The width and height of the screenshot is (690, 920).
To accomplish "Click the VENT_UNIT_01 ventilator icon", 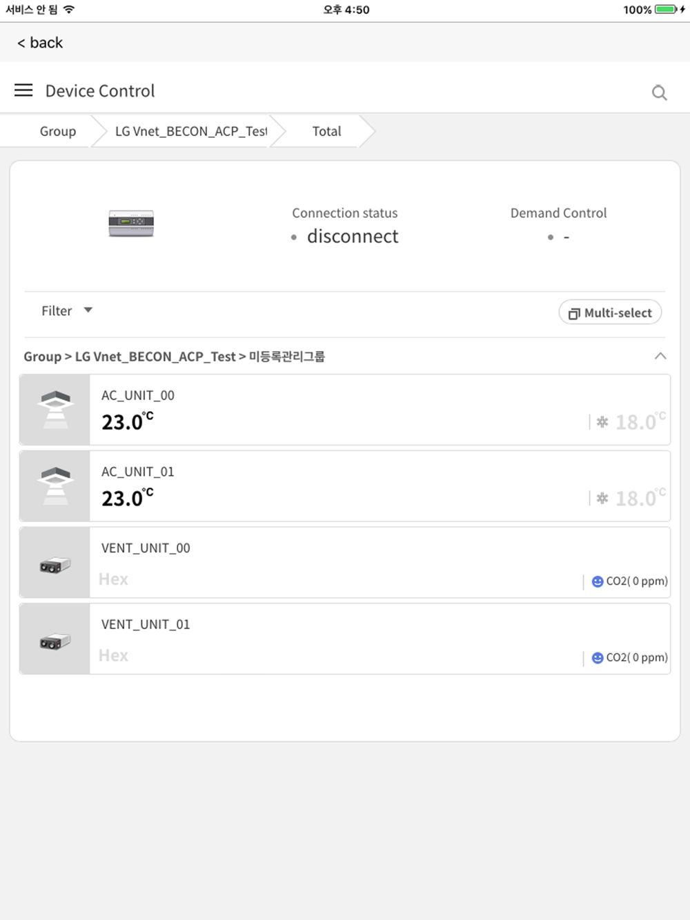I will [55, 642].
